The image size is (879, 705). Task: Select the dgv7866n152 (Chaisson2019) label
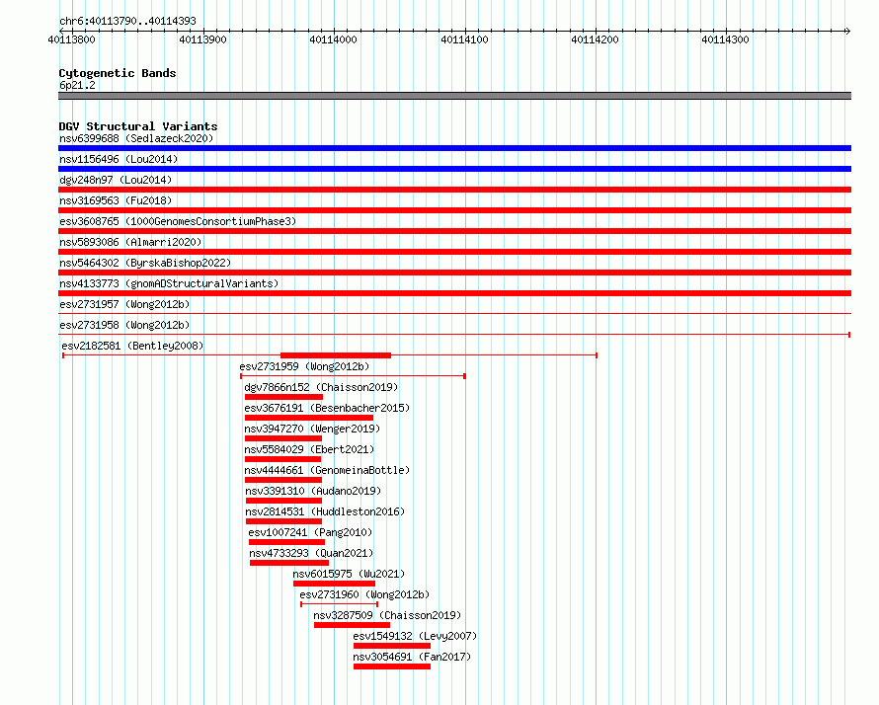[321, 387]
